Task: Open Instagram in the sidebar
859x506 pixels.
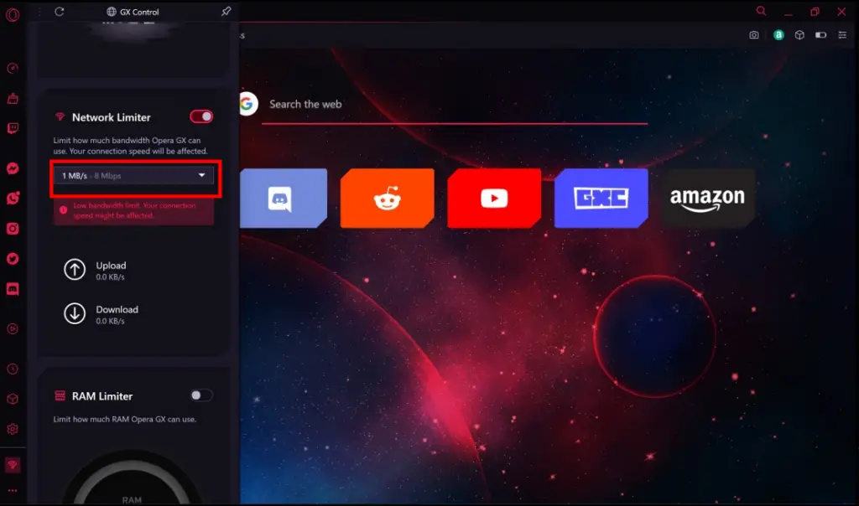Action: (13, 229)
